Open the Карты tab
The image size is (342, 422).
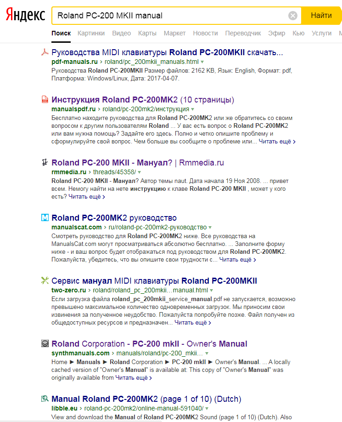147,34
